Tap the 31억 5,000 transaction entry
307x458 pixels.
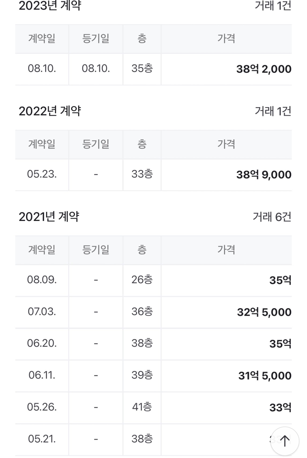point(153,376)
